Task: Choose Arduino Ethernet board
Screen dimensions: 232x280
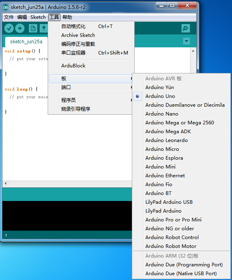Action: tap(182, 176)
